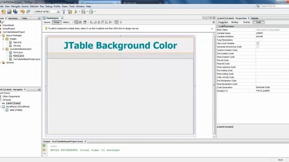Screen dimensions: 289x162
Task: Close the lightbulb hint bar
Action: click(212, 28)
